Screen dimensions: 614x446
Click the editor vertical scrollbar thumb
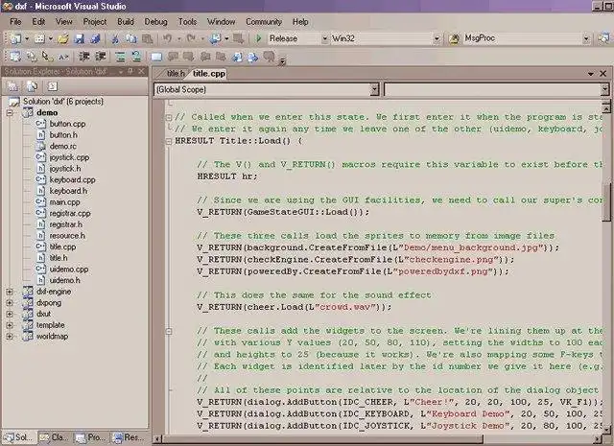click(x=606, y=202)
